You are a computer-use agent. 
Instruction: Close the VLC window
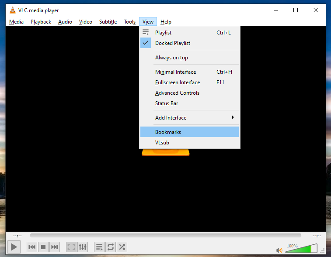[x=316, y=10]
